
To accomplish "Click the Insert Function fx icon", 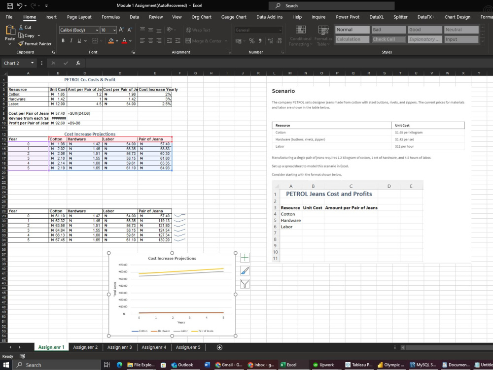I will coord(78,63).
